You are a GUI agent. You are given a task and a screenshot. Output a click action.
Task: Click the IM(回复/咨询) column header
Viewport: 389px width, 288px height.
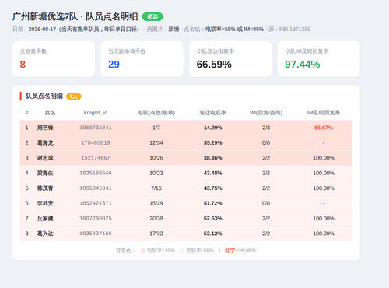click(x=266, y=113)
